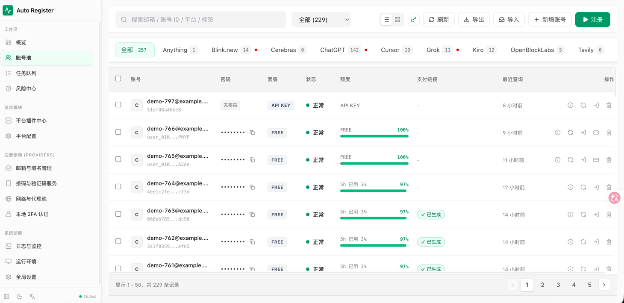Delete the demo-766 account
This screenshot has width=624, height=303.
point(609,132)
